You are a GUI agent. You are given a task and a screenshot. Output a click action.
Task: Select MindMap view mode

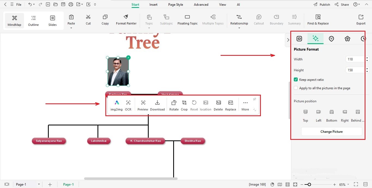[x=14, y=21]
